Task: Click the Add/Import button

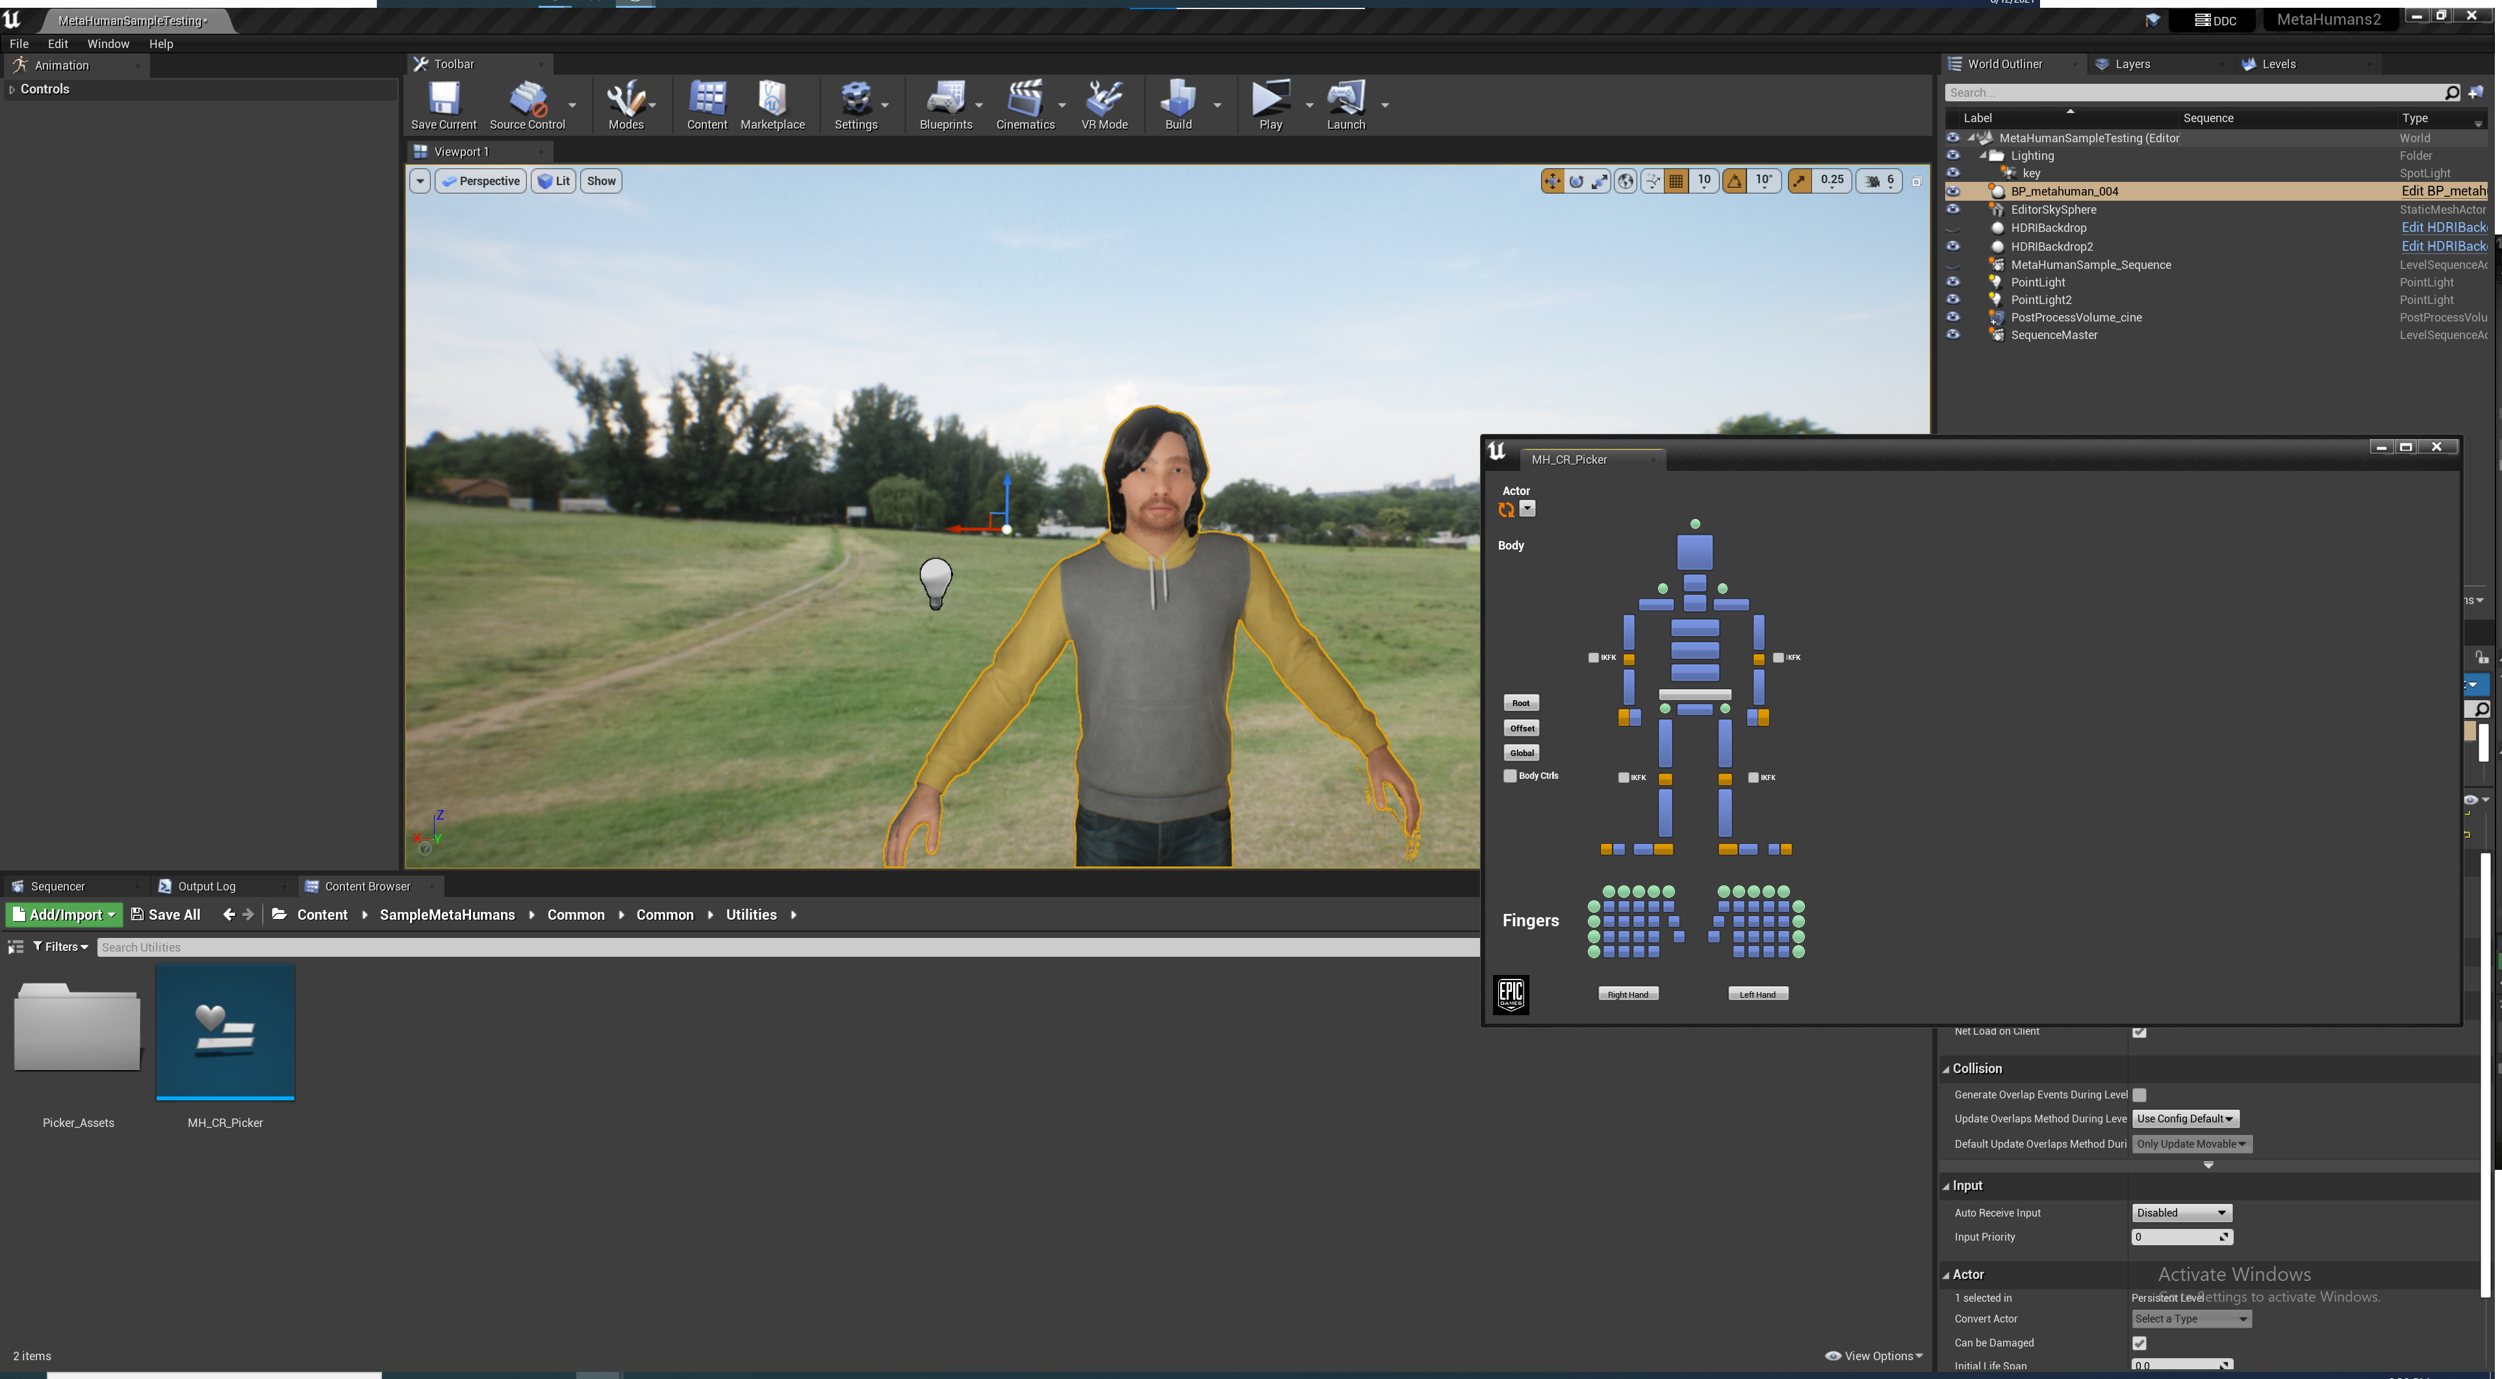Action: (64, 915)
